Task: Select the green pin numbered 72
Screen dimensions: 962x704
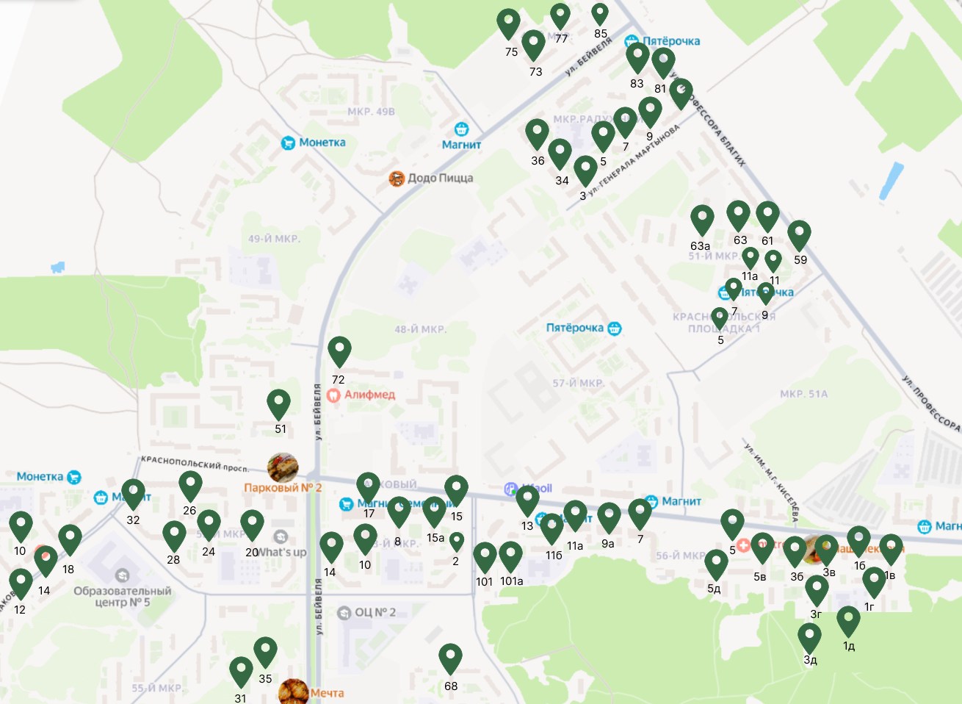Action: pos(339,352)
